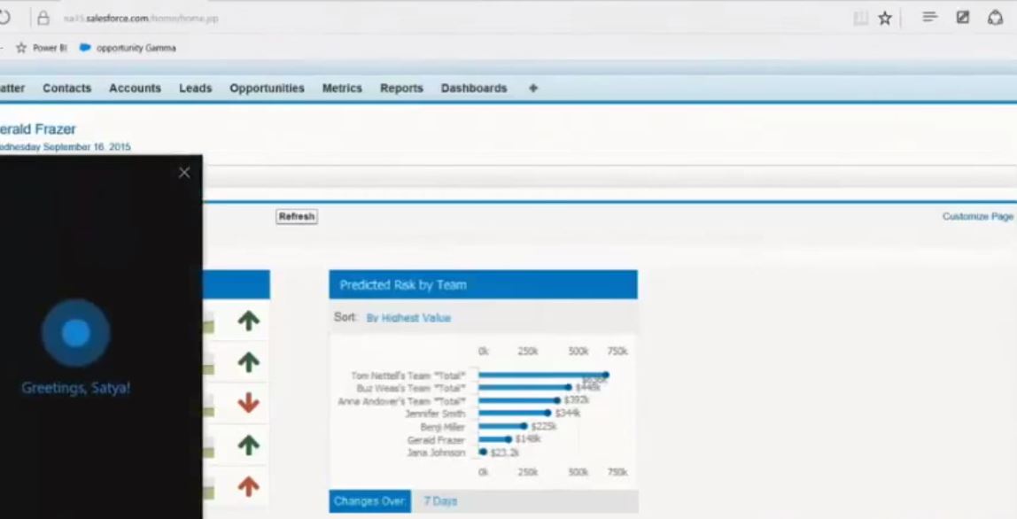Go to the Opportunities tab

point(267,89)
